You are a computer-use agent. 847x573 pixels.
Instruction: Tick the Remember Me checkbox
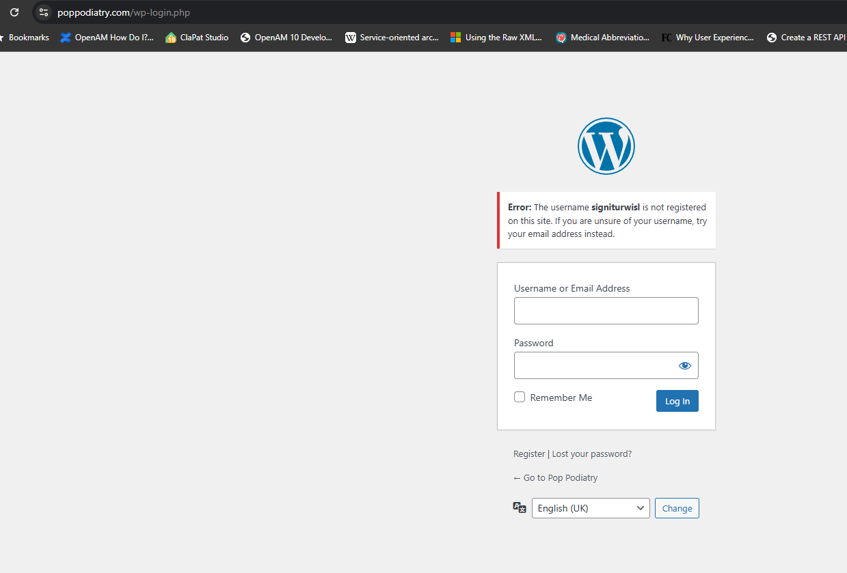(x=520, y=397)
